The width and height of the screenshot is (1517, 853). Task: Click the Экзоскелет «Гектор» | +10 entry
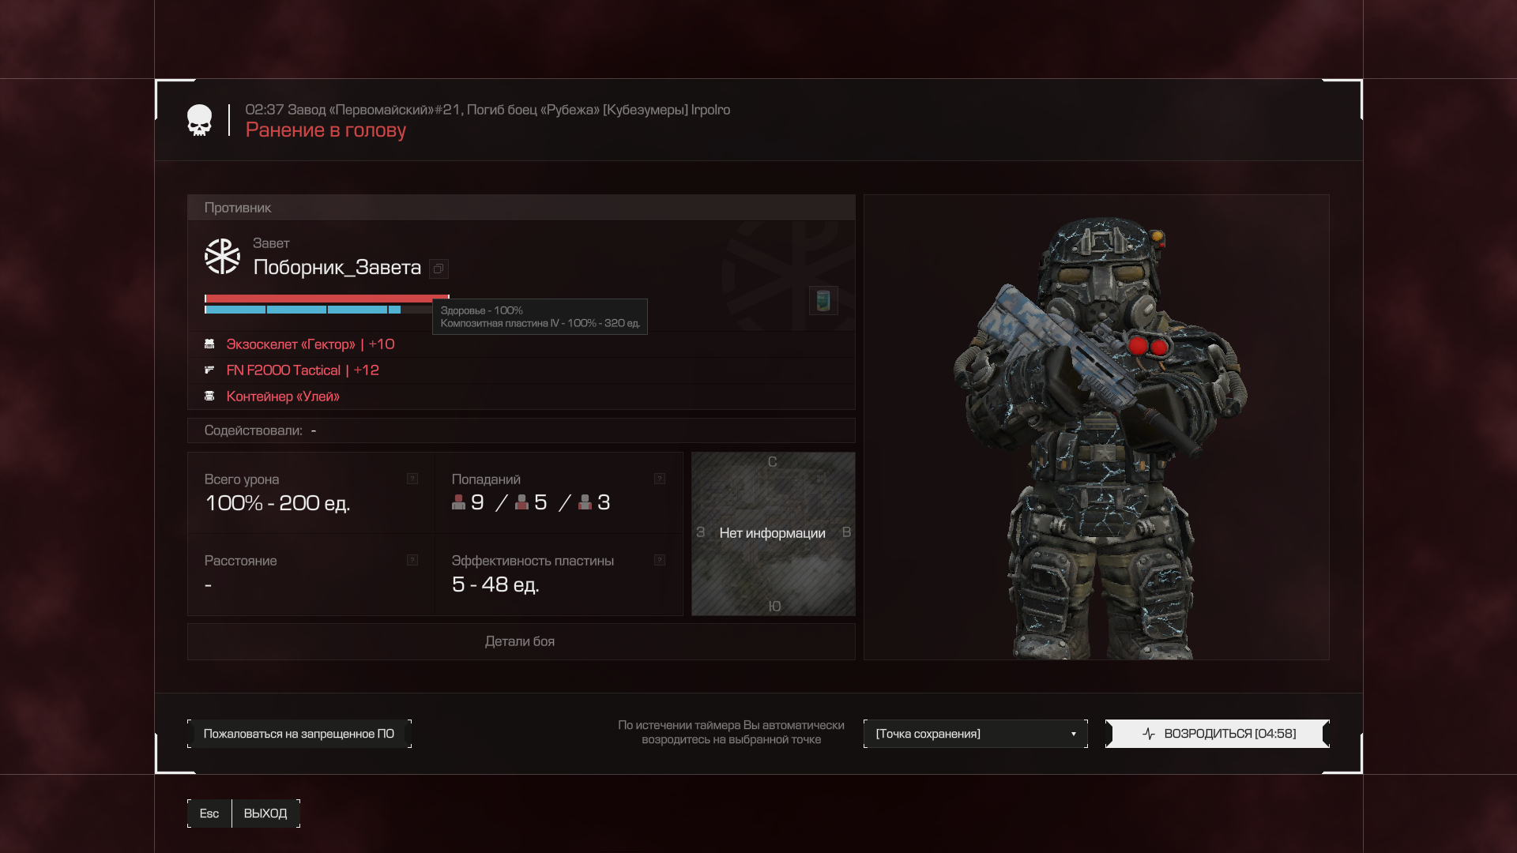[311, 344]
